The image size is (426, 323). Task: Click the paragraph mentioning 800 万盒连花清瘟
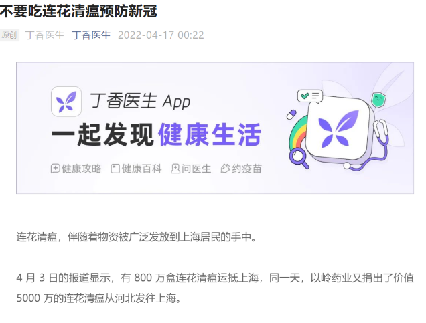coord(215,288)
